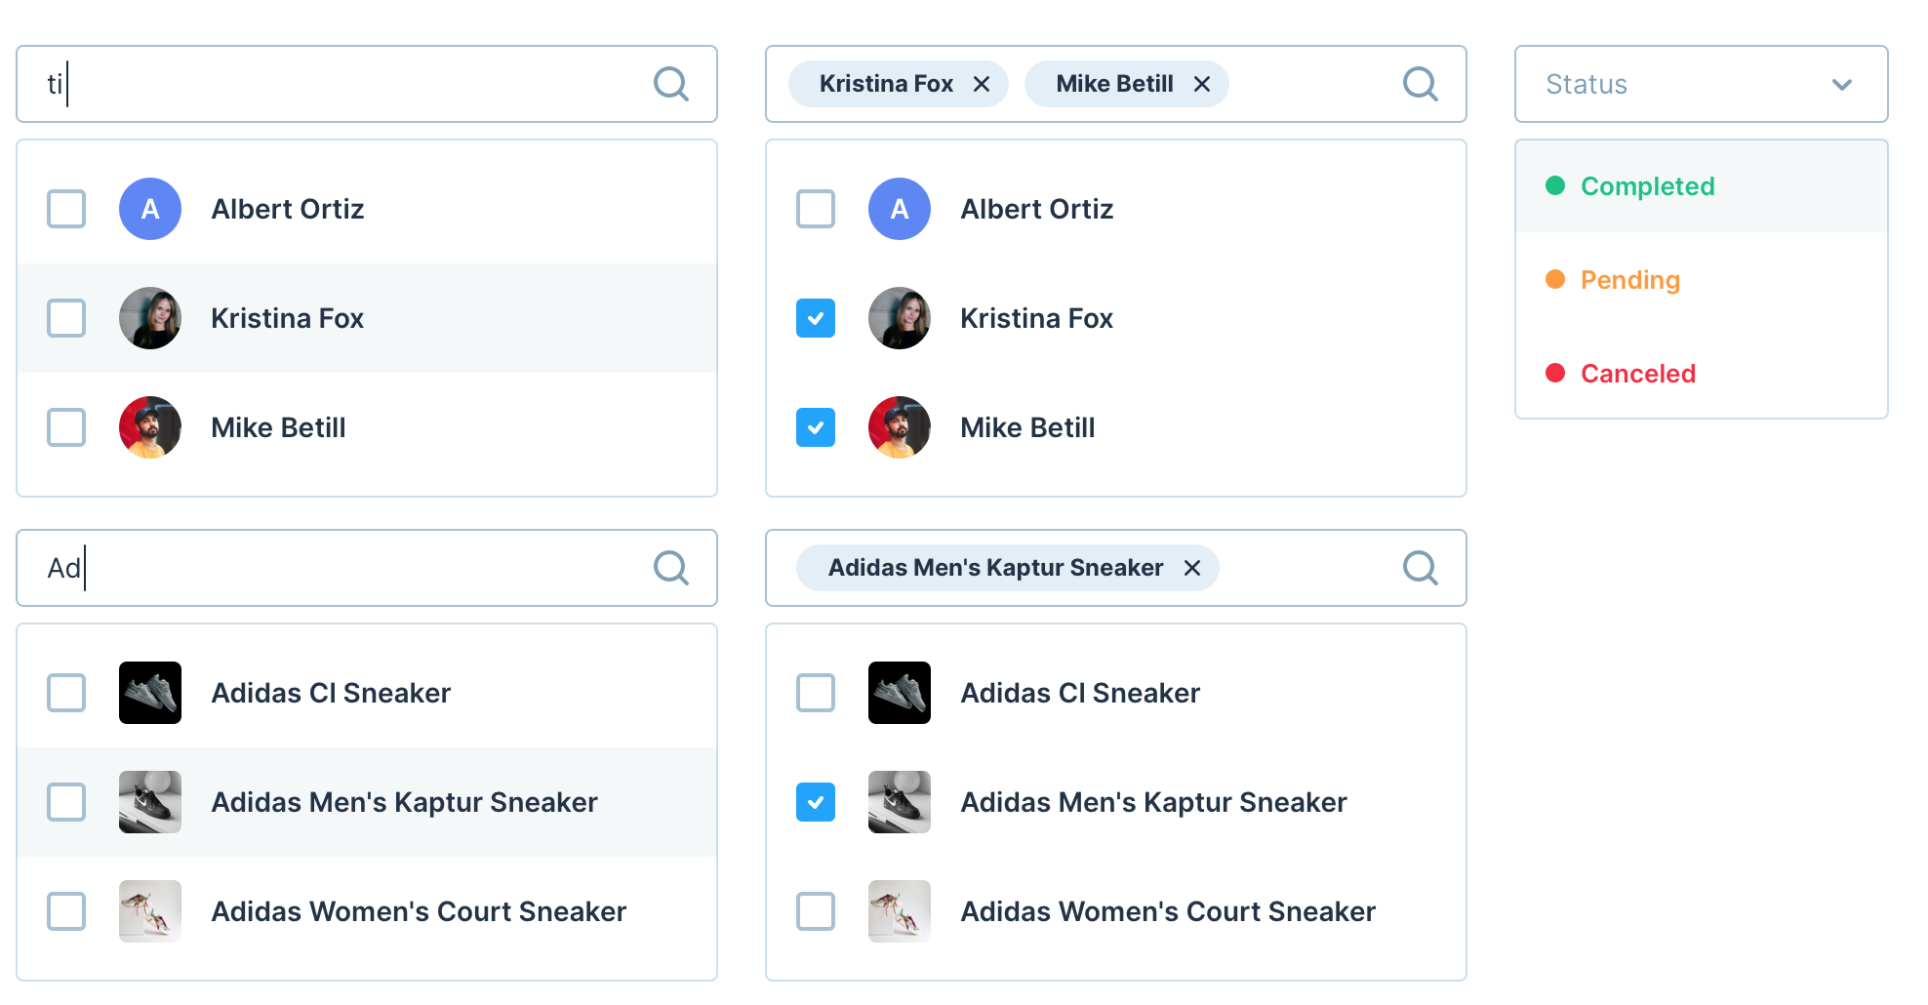Select the Completed status option

(1702, 186)
